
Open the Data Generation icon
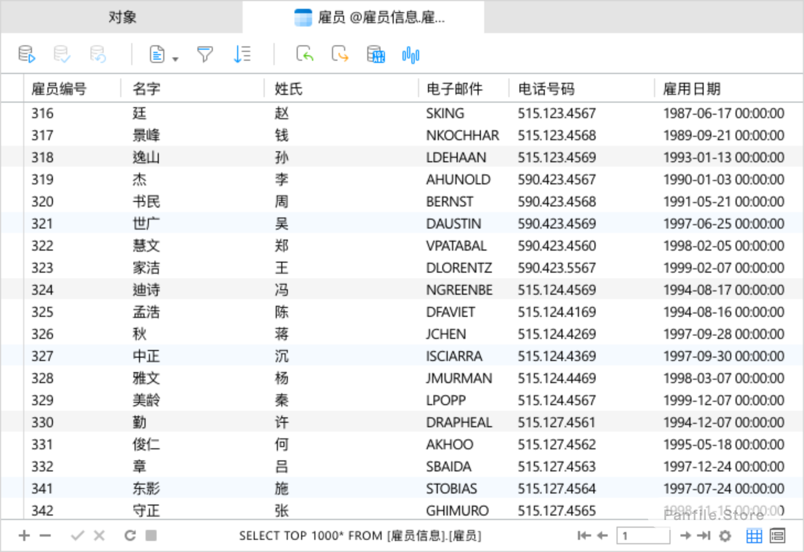coord(376,54)
